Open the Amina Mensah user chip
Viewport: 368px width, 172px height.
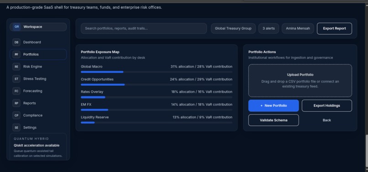click(298, 28)
